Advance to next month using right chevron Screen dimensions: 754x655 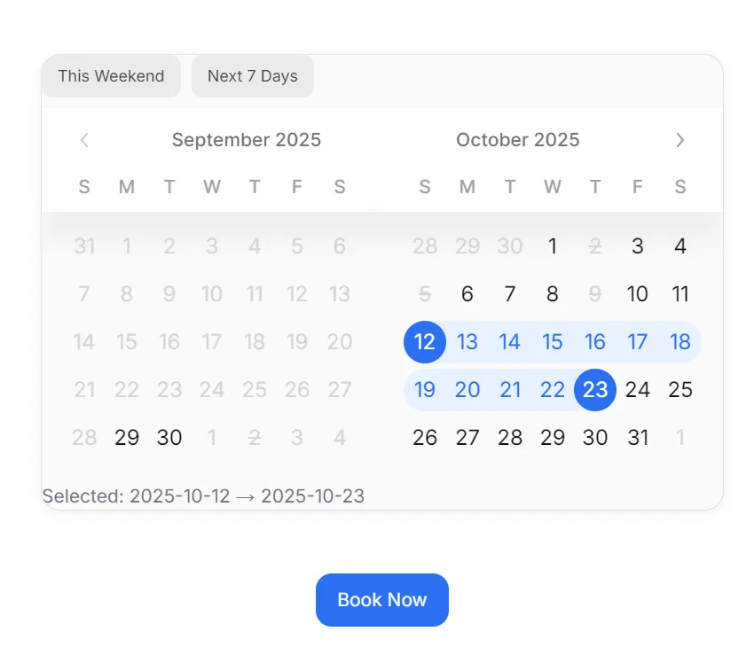coord(680,140)
